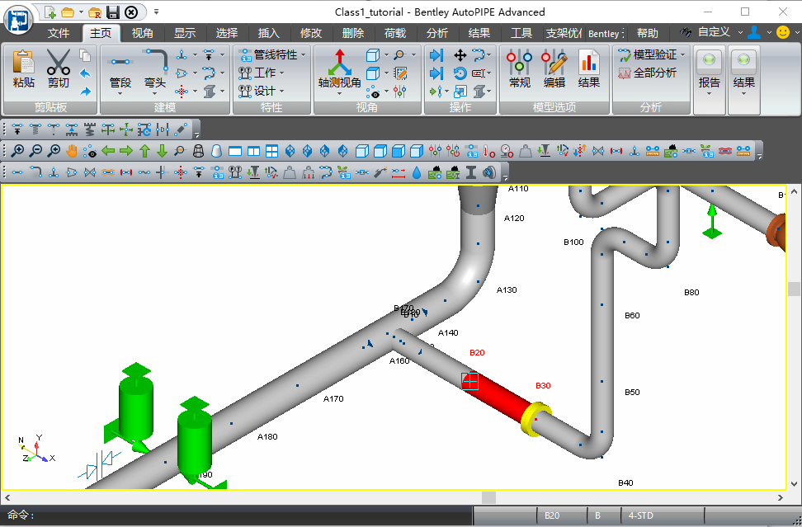802x527 pixels.
Task: Toggle solid cylinder view mode icon
Action: pos(217,151)
